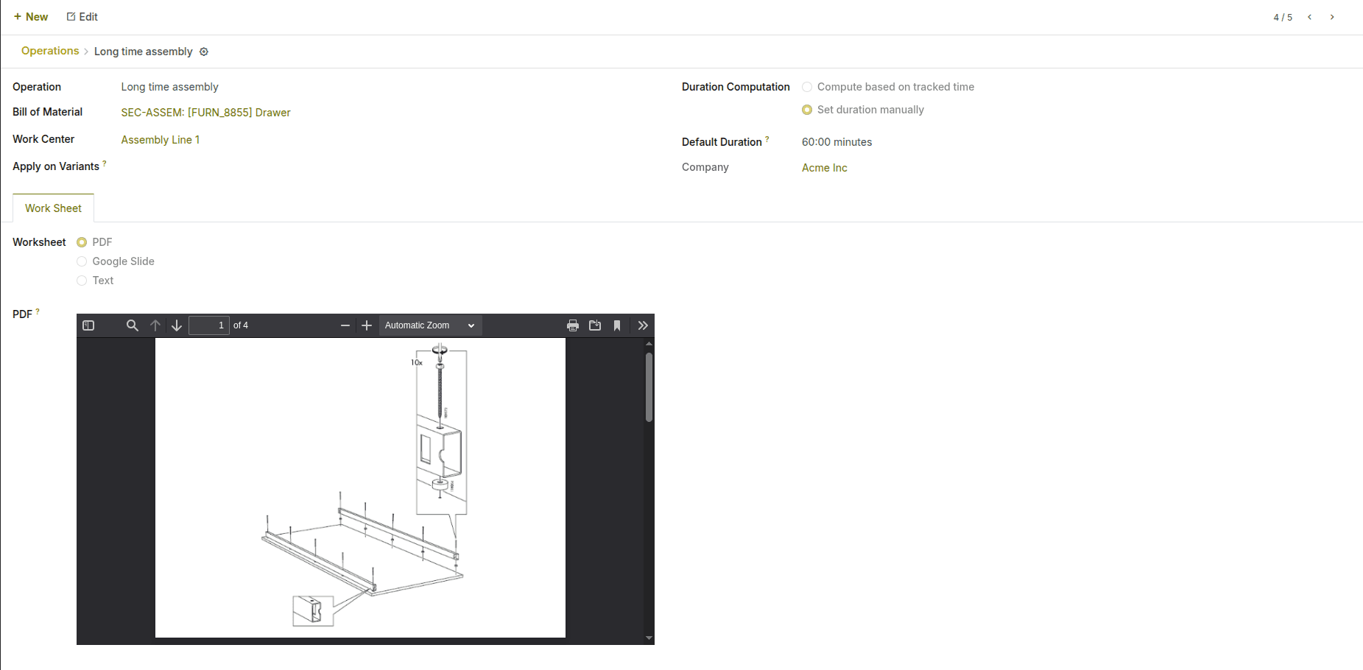Download the worksheet PDF
The image size is (1363, 670).
click(x=595, y=325)
